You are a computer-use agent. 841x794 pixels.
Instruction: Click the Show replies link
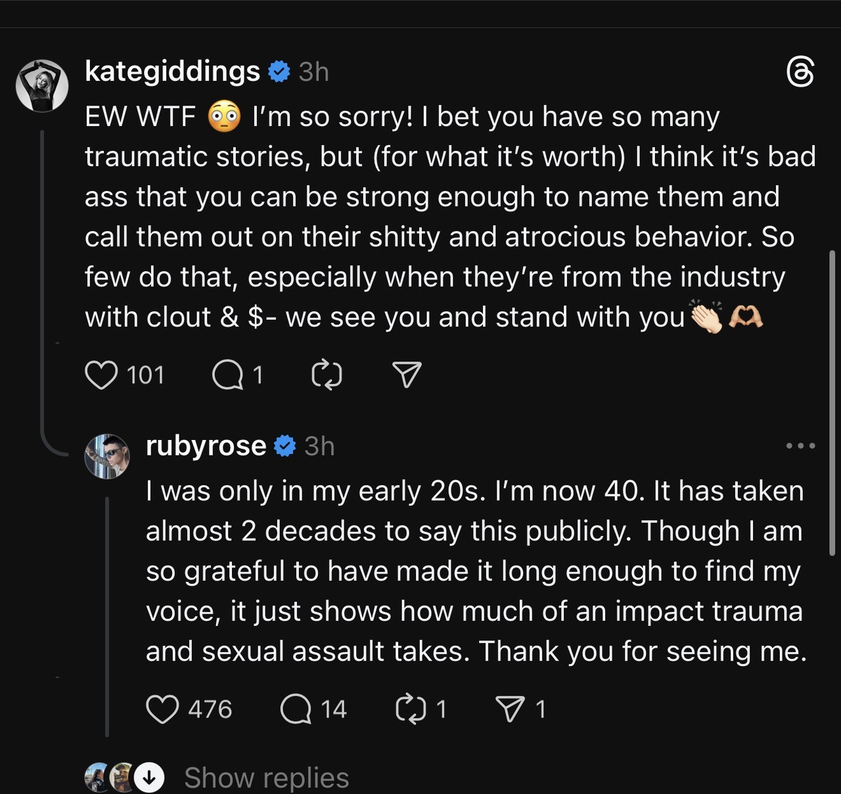(266, 778)
